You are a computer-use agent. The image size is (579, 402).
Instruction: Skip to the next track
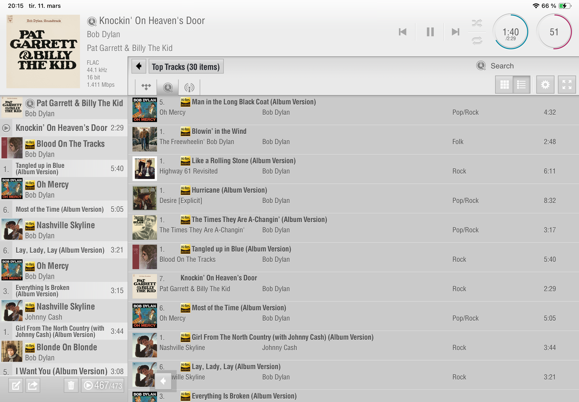(x=455, y=32)
